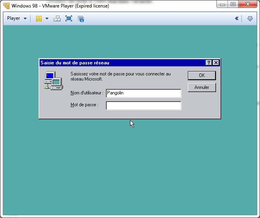Viewport: 260px width, 218px height.
Task: Maximize the VMware Player window
Action: coord(233,4)
